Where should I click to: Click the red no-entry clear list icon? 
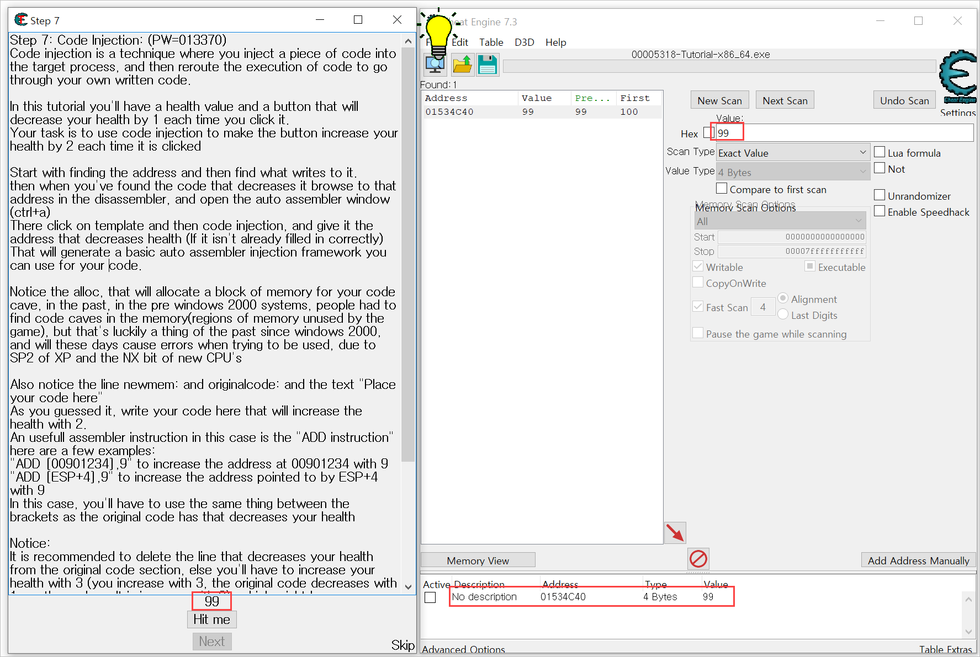coord(698,559)
